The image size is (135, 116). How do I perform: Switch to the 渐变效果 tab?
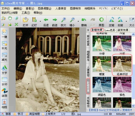(x=123, y=30)
